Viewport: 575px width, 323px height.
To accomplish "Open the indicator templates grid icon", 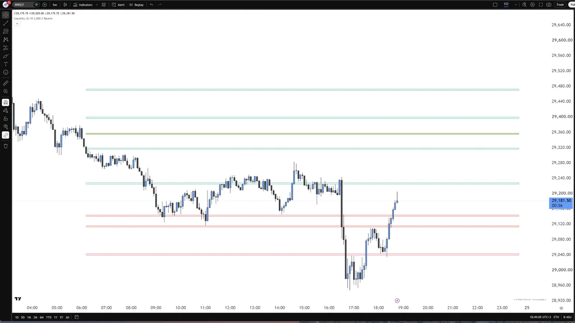I will pyautogui.click(x=103, y=4).
